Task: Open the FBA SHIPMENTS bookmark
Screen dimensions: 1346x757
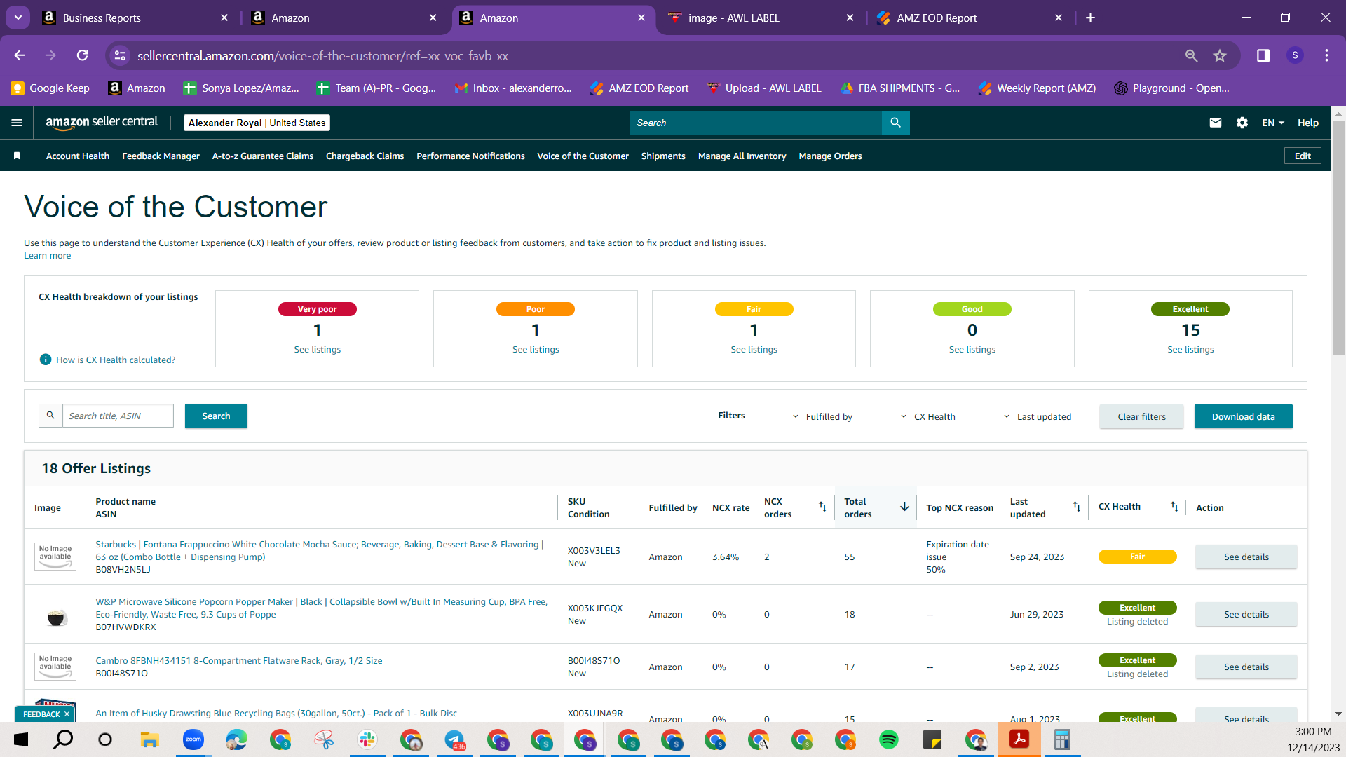Action: tap(900, 88)
